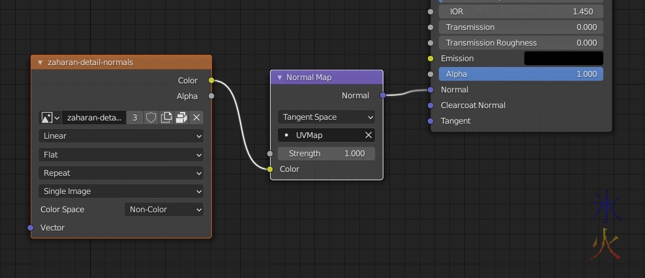Screen dimensions: 645x278
Task: Open the Flat projection dropdown
Action: [121, 155]
